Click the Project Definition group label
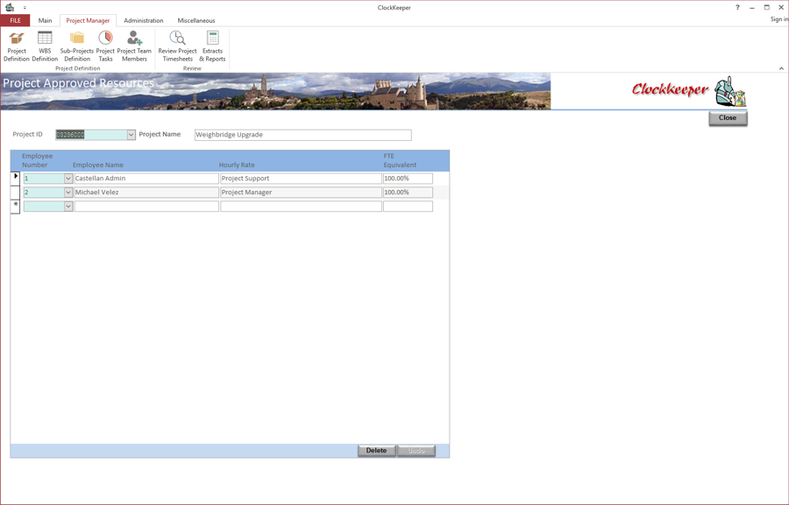This screenshot has width=789, height=505. point(77,68)
